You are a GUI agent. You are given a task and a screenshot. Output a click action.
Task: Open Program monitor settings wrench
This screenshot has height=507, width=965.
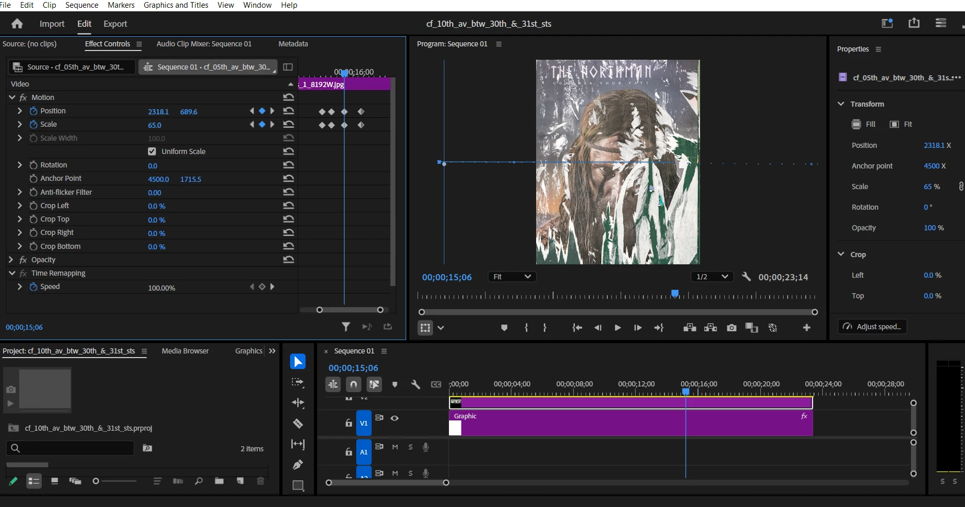[746, 277]
